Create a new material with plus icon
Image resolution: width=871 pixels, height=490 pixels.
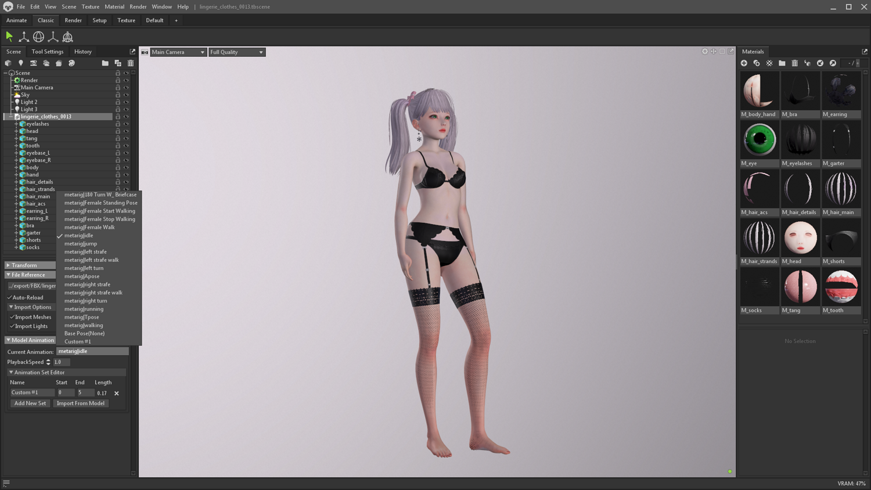click(744, 63)
